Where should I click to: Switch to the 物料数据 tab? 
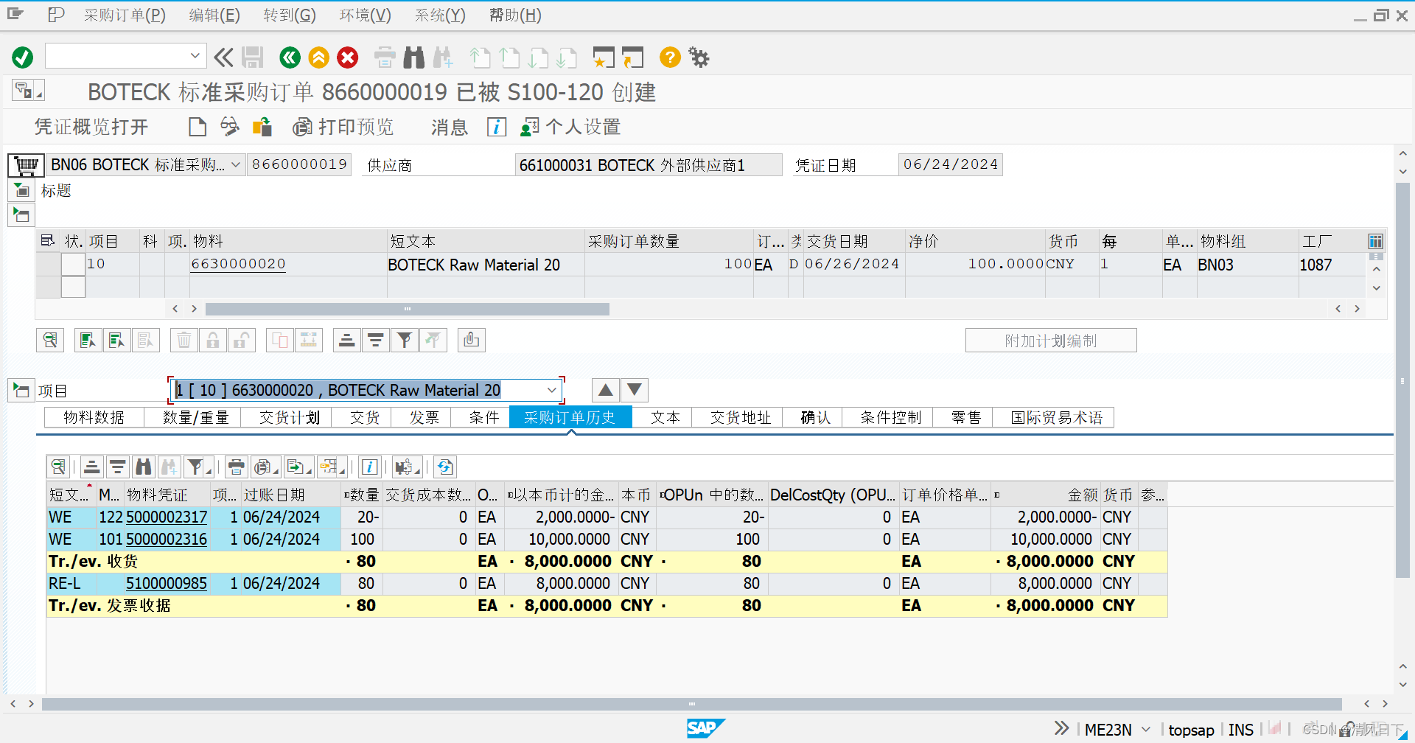tap(94, 418)
